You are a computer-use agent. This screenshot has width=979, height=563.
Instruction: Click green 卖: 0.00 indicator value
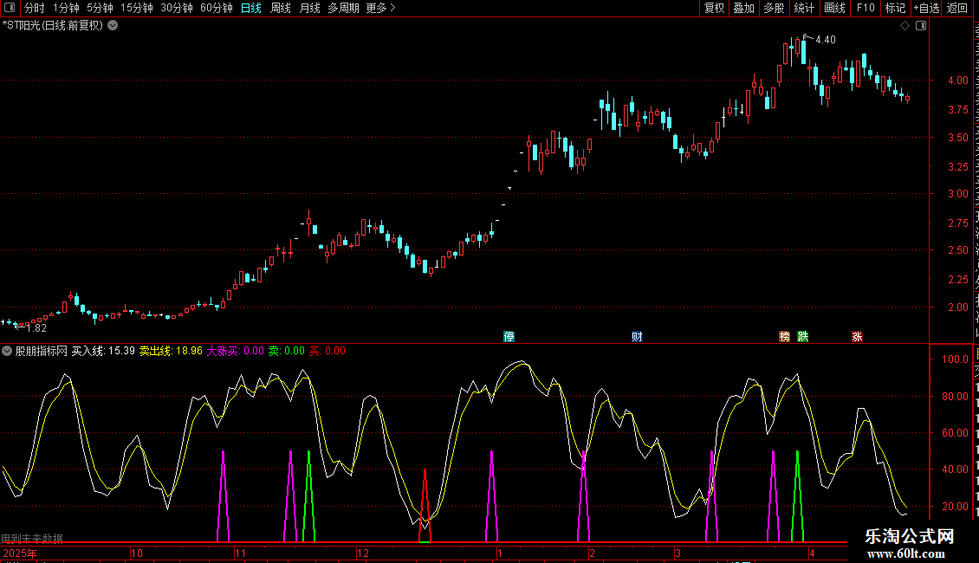[287, 351]
